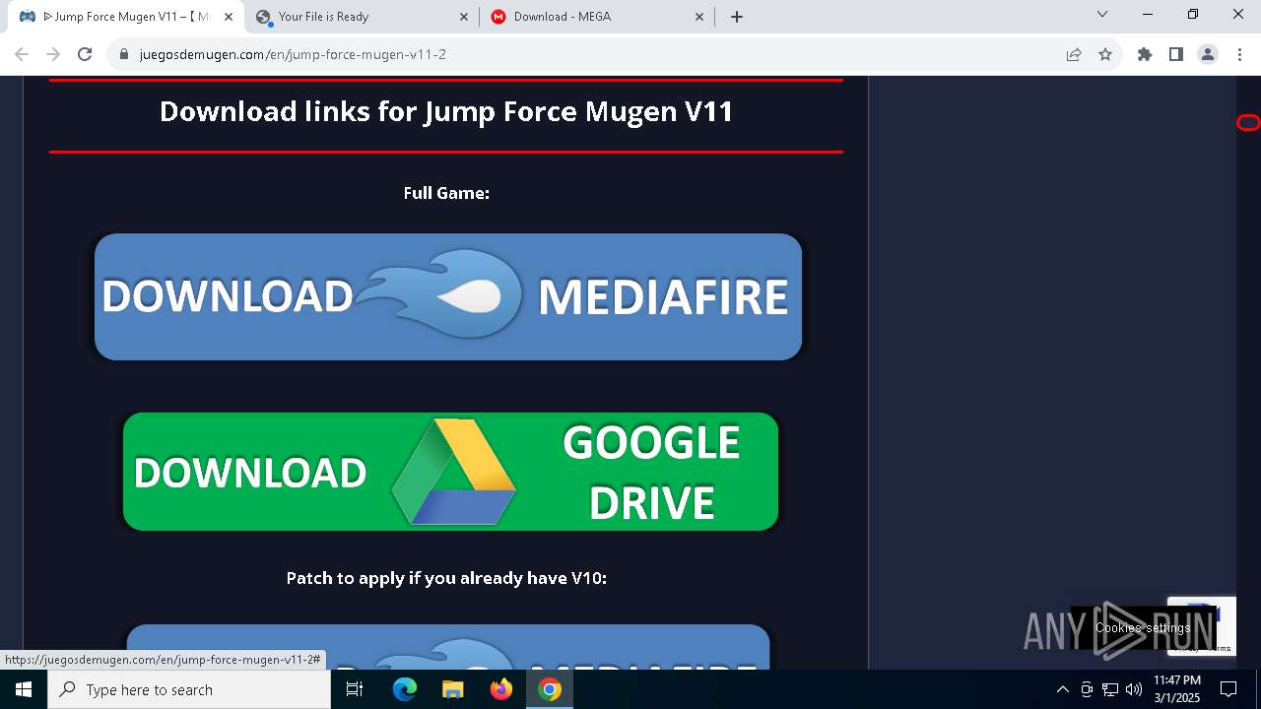Click the address bar URL
This screenshot has height=709, width=1261.
click(293, 54)
